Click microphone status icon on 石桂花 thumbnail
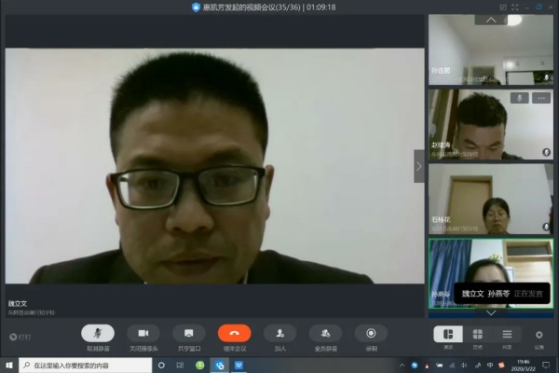 (546, 227)
